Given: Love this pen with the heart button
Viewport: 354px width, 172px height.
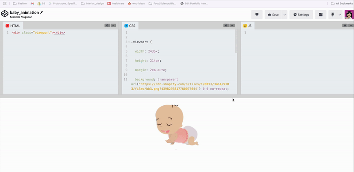Looking at the screenshot, I should pyautogui.click(x=257, y=15).
